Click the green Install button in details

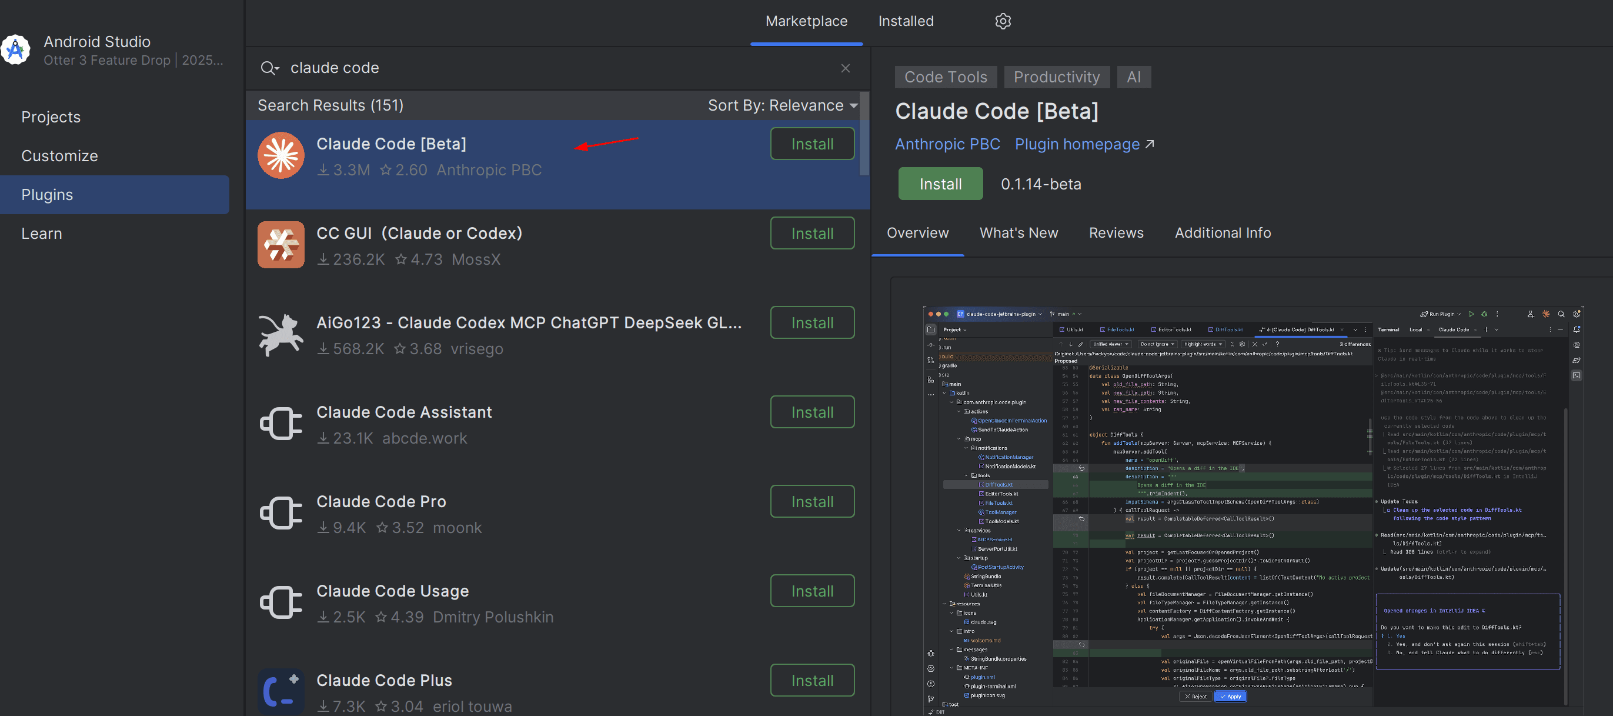tap(940, 184)
